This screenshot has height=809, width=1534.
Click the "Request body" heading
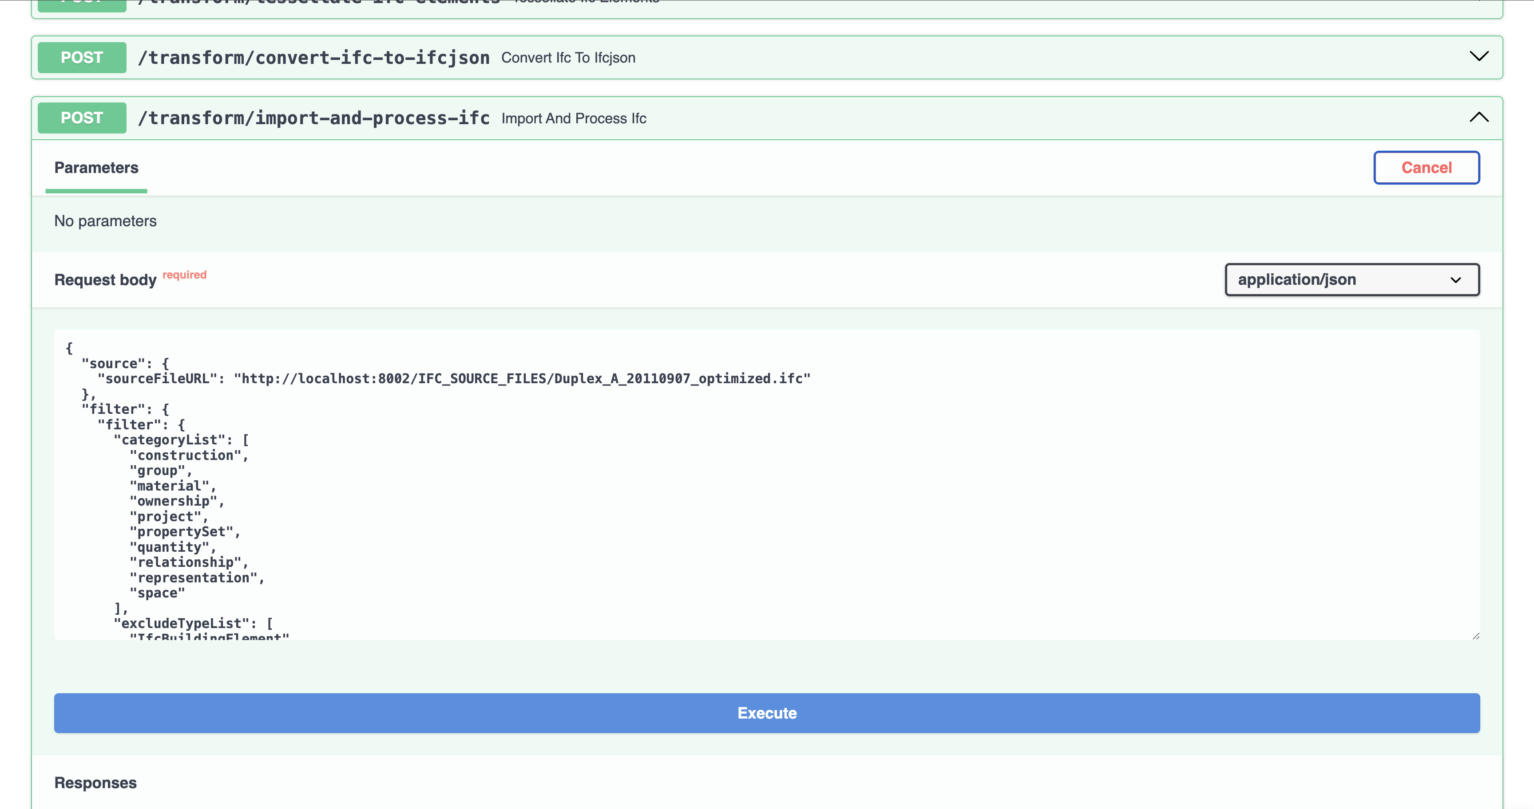(x=105, y=279)
